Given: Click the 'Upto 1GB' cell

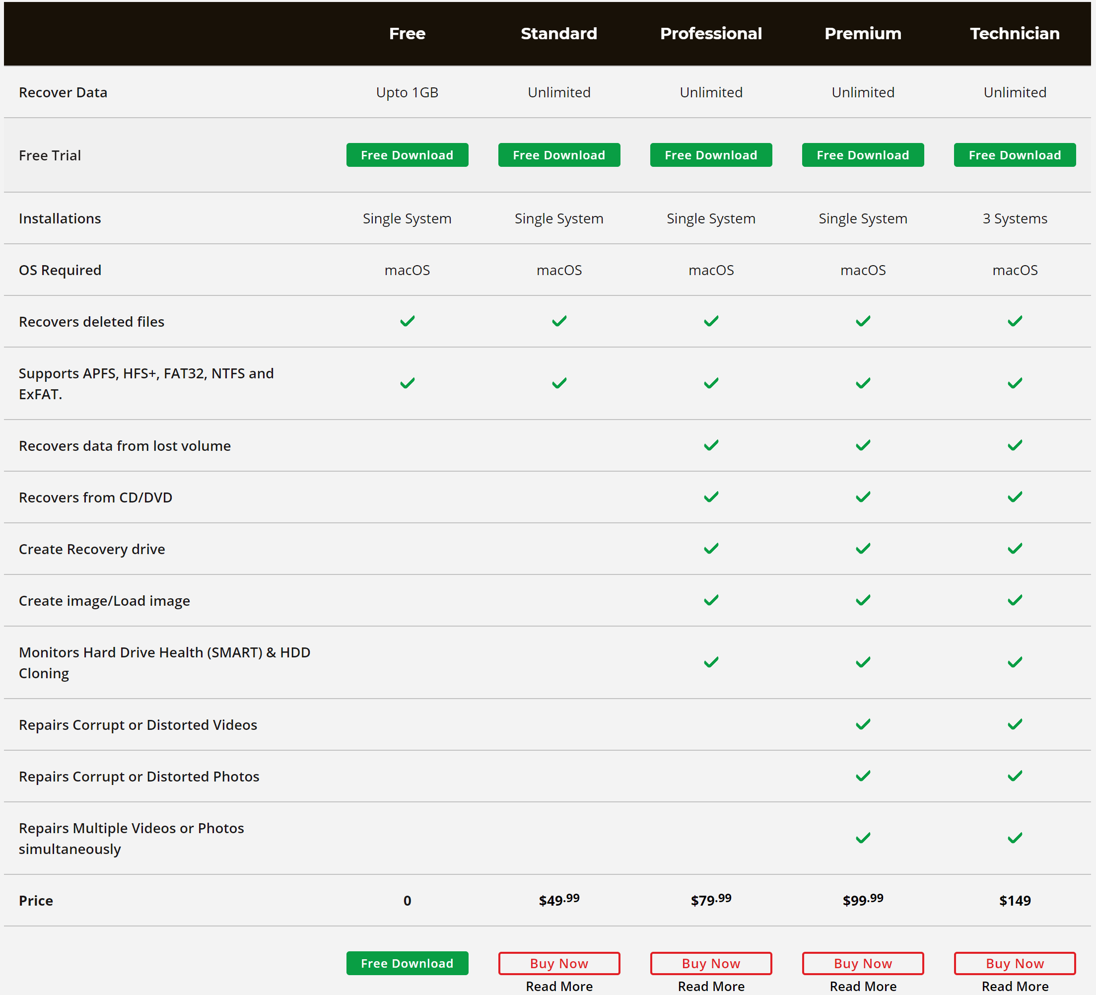Looking at the screenshot, I should click(407, 92).
